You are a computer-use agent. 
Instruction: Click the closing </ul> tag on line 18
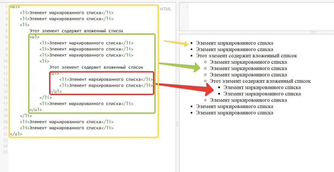tap(36, 110)
